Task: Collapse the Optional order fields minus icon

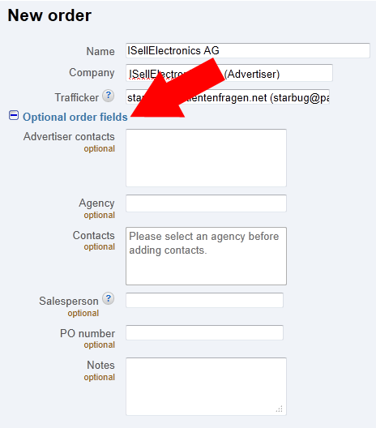Action: pyautogui.click(x=14, y=115)
